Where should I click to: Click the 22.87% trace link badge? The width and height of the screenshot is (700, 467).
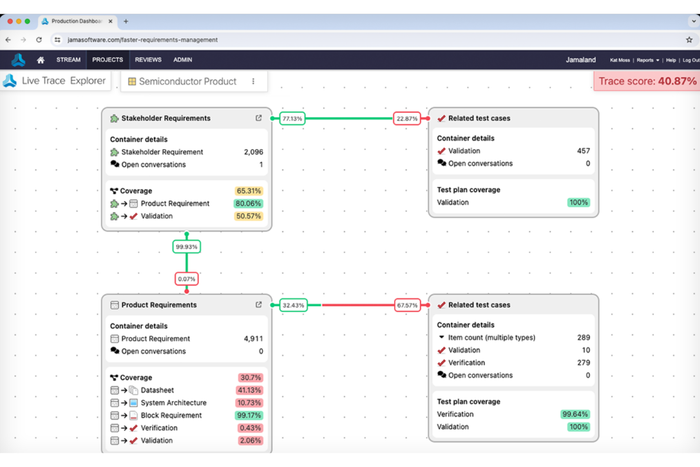(407, 118)
